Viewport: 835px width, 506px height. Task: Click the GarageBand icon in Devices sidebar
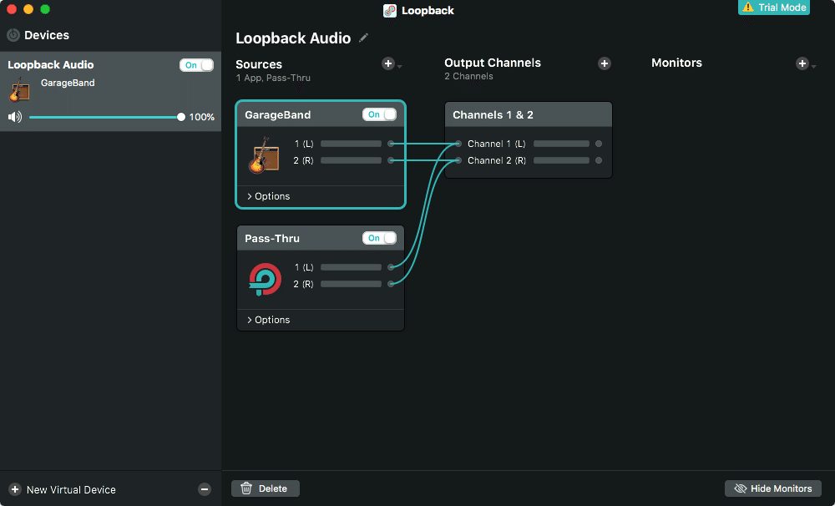[19, 89]
